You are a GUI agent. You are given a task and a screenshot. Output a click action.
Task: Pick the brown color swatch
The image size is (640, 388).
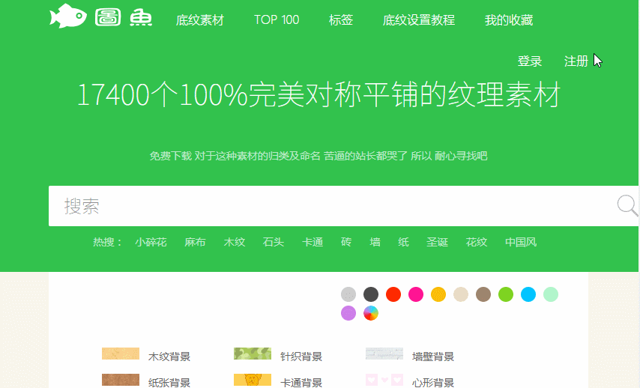pos(483,294)
